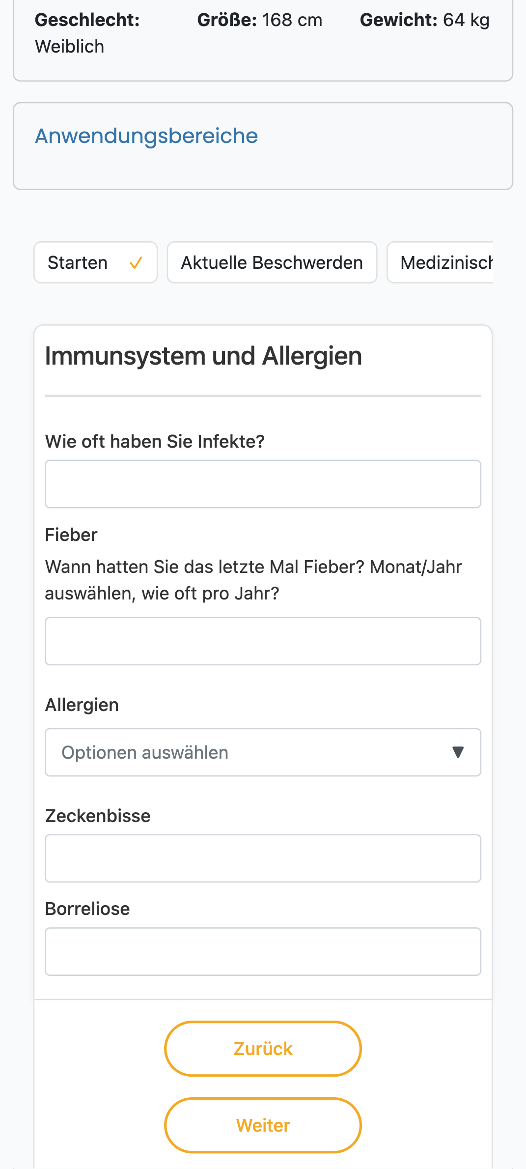Viewport: 526px width, 1169px height.
Task: Click the orange checkmark on Starten
Action: pos(136,263)
